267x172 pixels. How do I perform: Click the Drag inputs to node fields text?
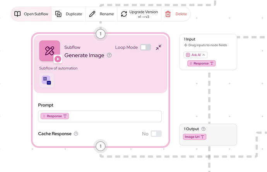point(207,45)
